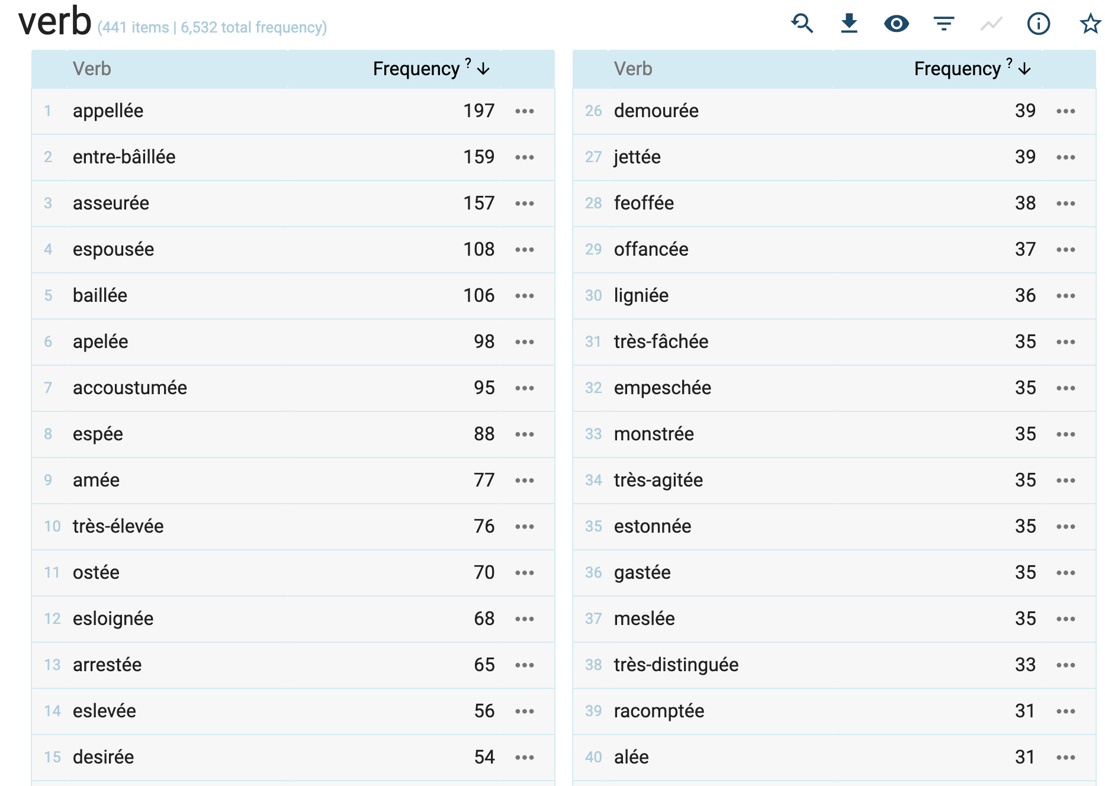Click the download results icon

click(x=849, y=24)
